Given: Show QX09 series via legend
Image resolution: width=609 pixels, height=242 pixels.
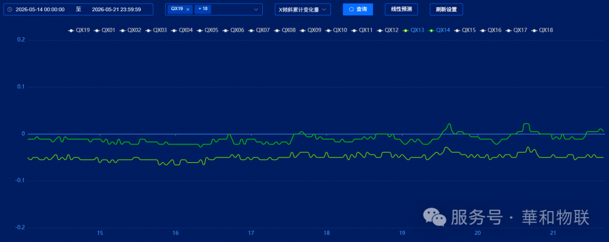Looking at the screenshot, I should pyautogui.click(x=310, y=30).
